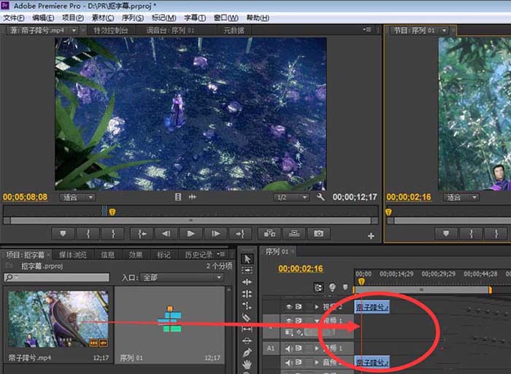Switch to 历史记录 tab
The width and height of the screenshot is (511, 374).
pos(199,255)
